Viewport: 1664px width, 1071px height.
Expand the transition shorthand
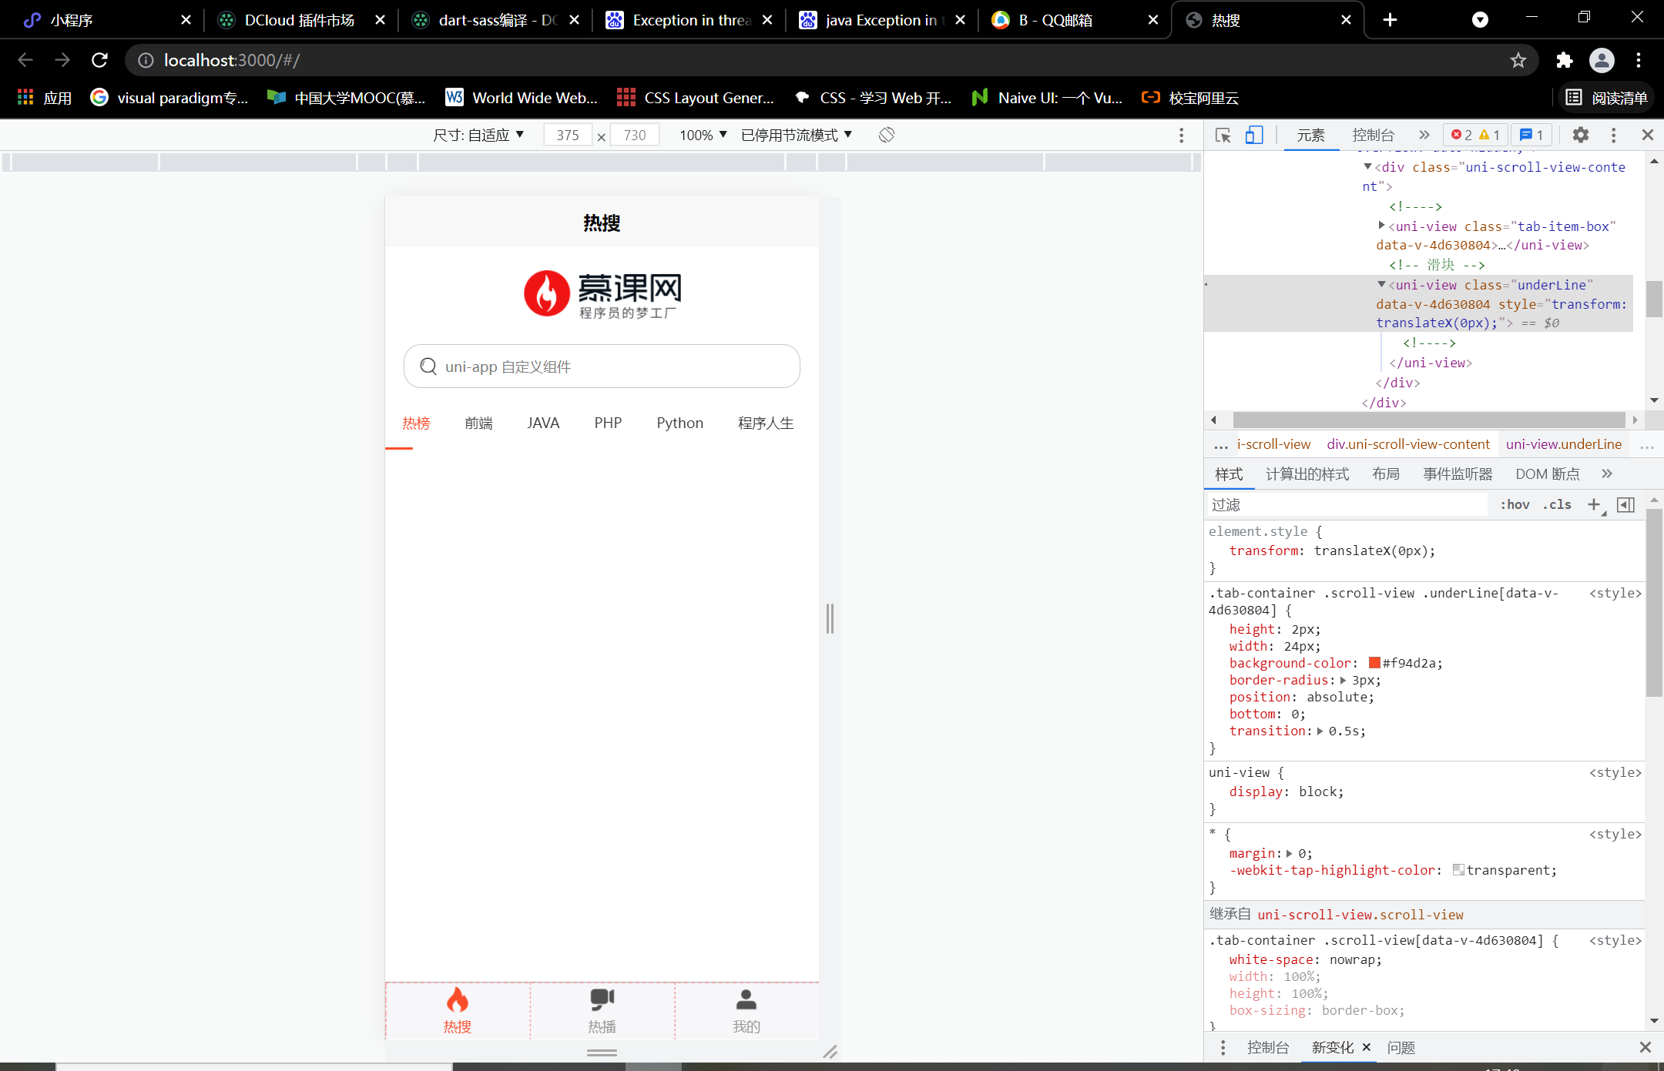pyautogui.click(x=1320, y=731)
